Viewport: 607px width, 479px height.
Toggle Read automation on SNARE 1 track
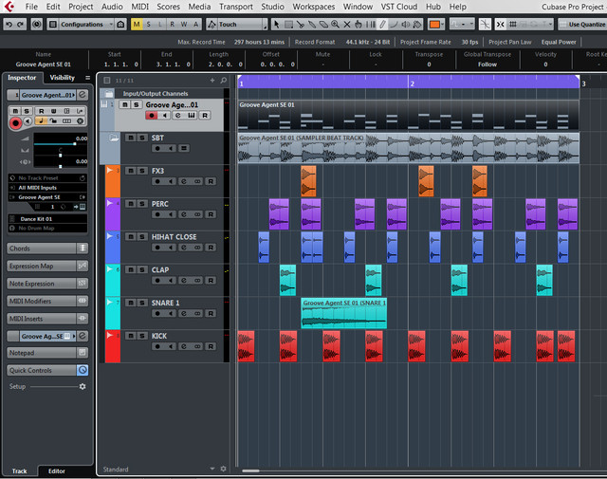[x=211, y=313]
